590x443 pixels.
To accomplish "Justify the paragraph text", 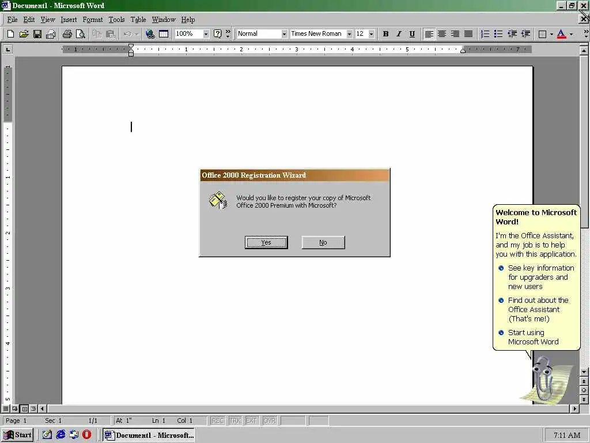I will [468, 34].
